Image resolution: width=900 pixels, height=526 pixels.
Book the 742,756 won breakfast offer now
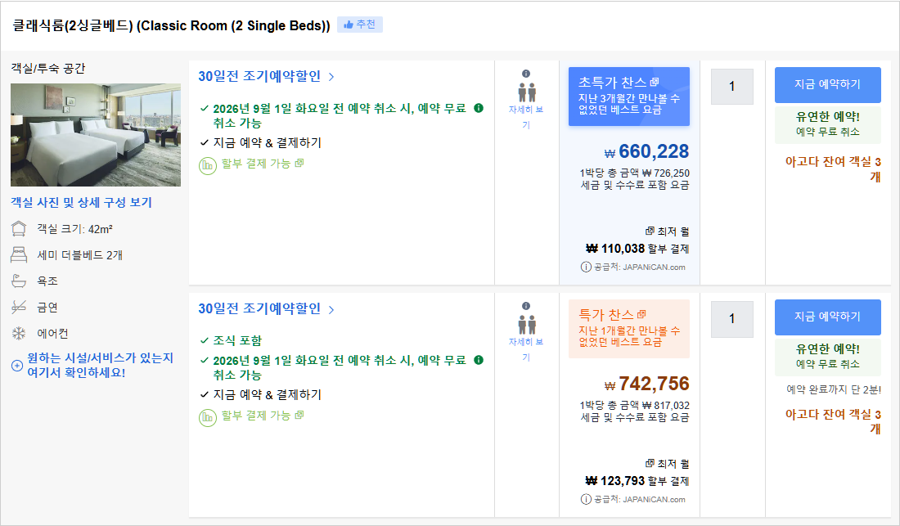click(x=827, y=317)
